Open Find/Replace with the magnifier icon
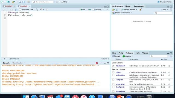 click(x=37, y=10)
